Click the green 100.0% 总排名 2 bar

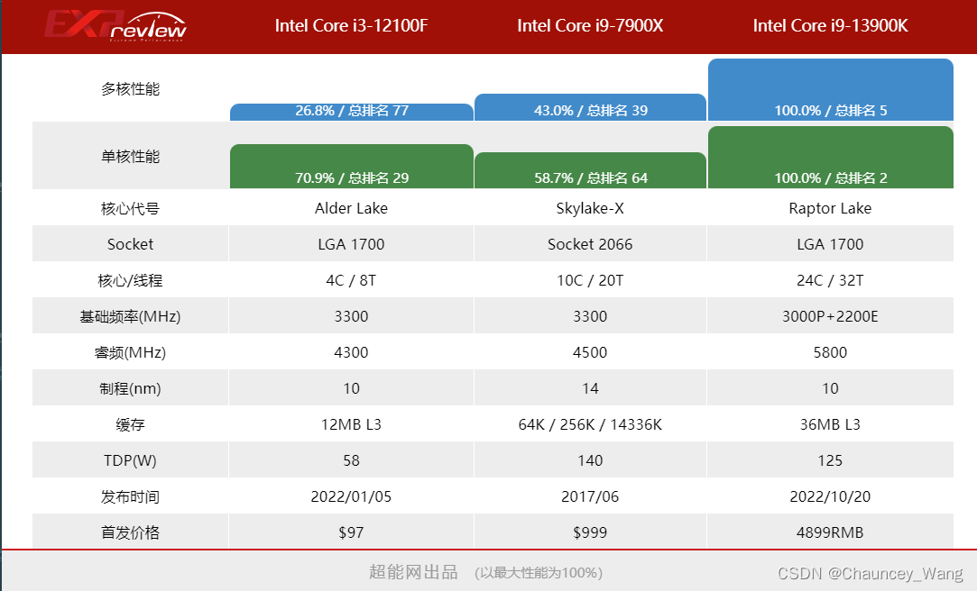831,157
